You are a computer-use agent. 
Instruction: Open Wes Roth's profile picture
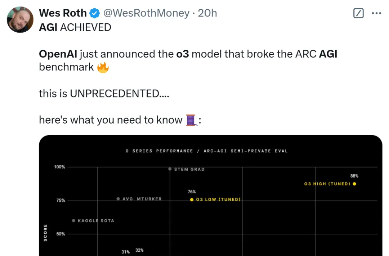click(20, 19)
